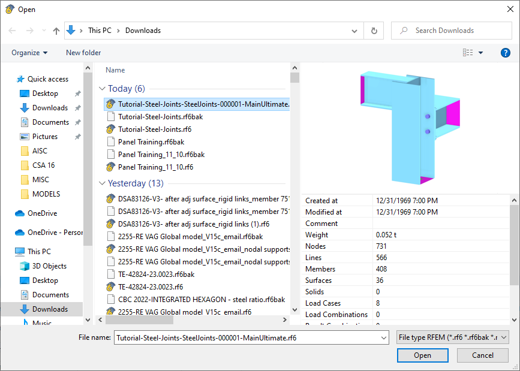Select OneDrive - Personal in the sidebar
The width and height of the screenshot is (520, 371).
[49, 233]
